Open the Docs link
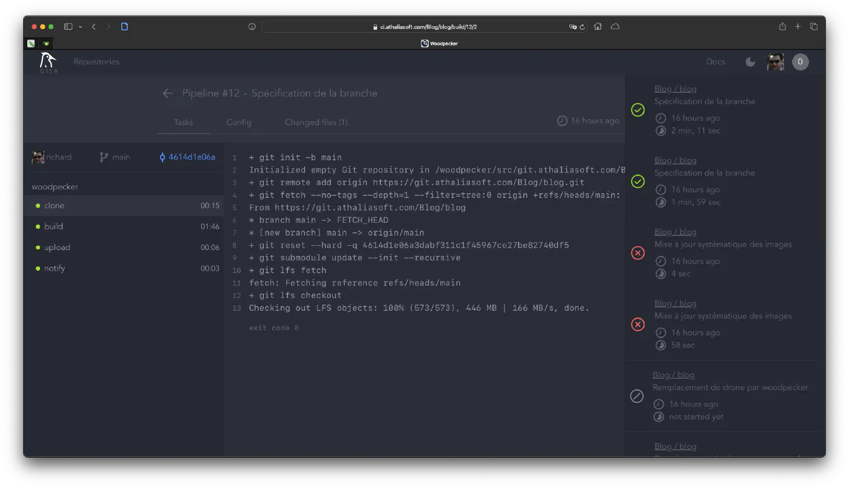The height and width of the screenshot is (488, 849). pos(716,62)
